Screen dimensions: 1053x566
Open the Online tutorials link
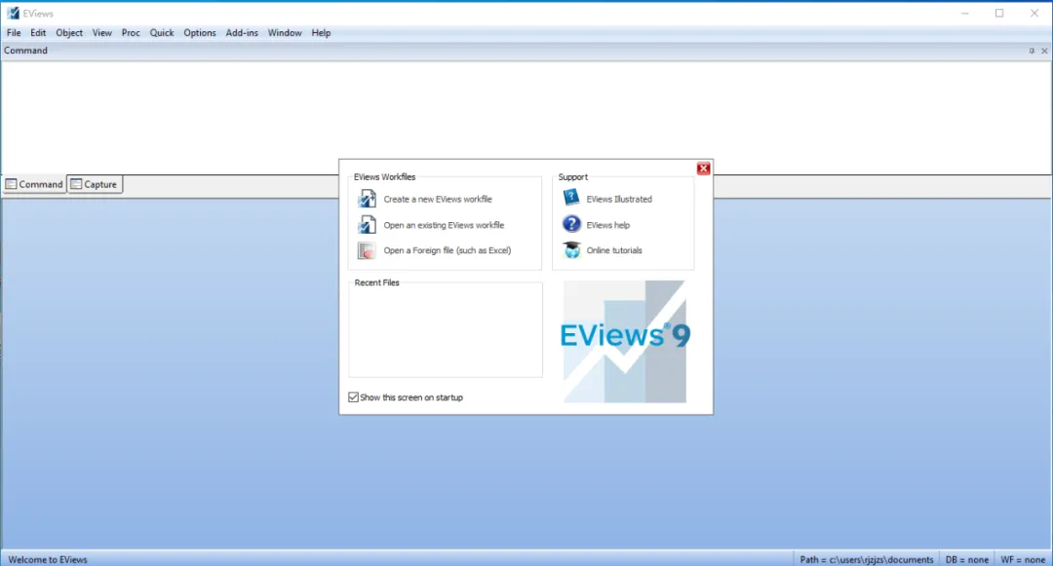click(x=614, y=250)
